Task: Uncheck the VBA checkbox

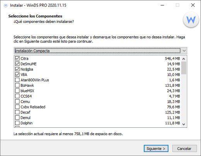Action: pyautogui.click(x=17, y=75)
